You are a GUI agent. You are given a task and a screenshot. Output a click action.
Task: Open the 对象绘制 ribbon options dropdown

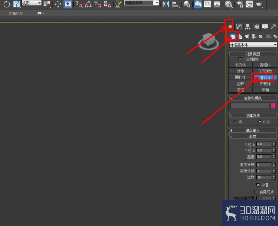41,13
